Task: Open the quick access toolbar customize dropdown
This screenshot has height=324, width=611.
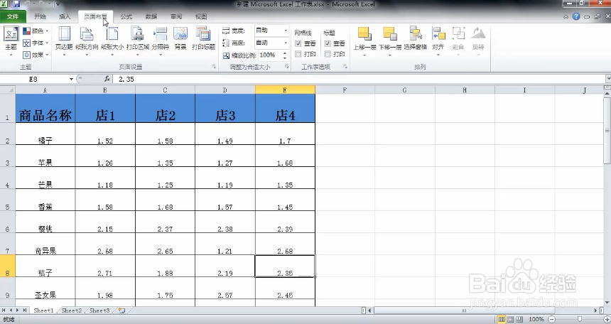Action: tap(58, 4)
